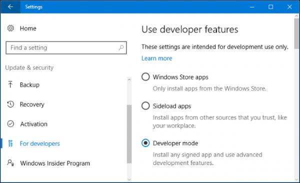300x183 pixels.
Task: Open the For developers section
Action: (40, 143)
